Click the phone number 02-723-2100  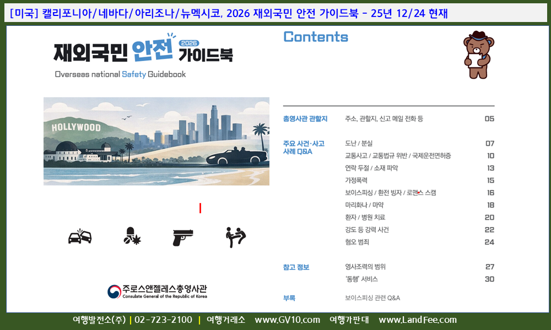163,320
